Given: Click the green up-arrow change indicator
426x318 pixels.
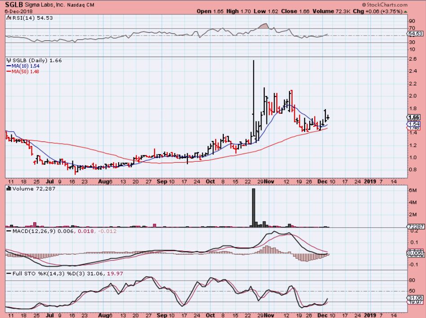Looking at the screenshot, I should (x=406, y=12).
